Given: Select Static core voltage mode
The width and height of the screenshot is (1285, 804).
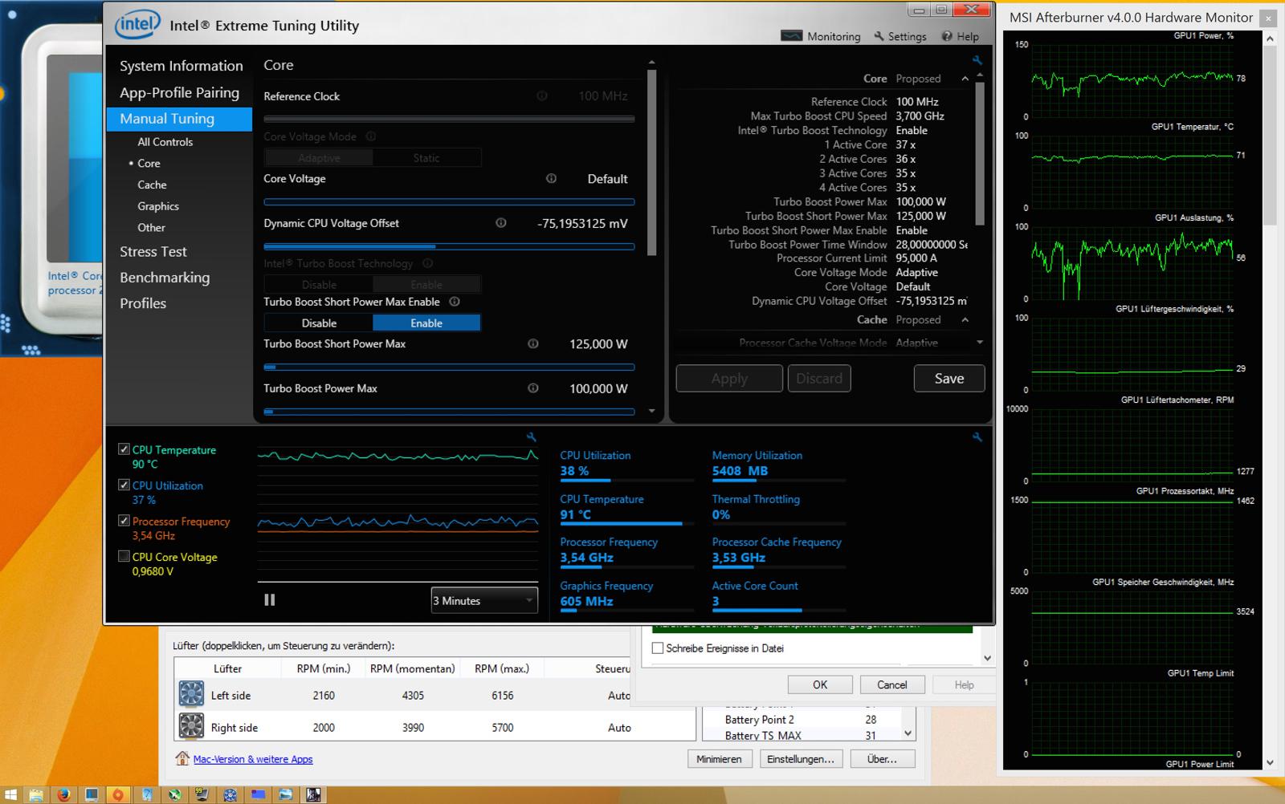Looking at the screenshot, I should (x=426, y=158).
